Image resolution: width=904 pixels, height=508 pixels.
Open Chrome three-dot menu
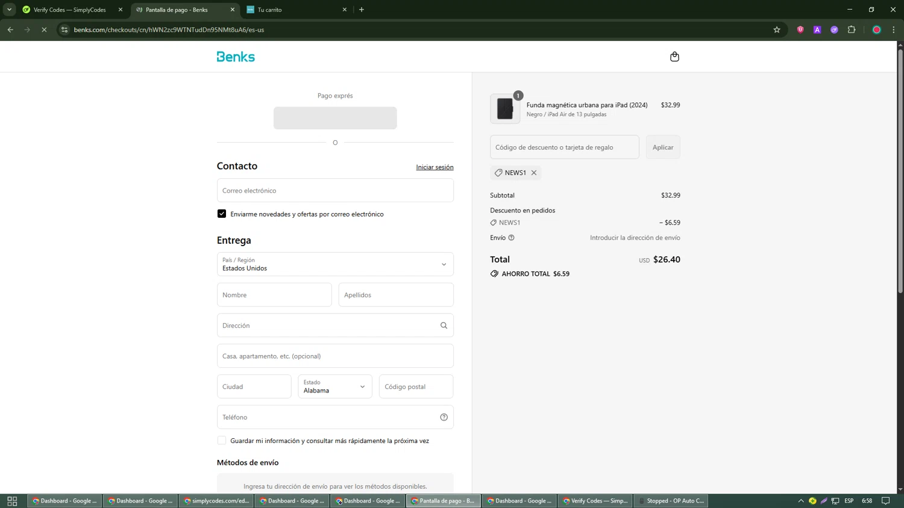click(x=894, y=29)
